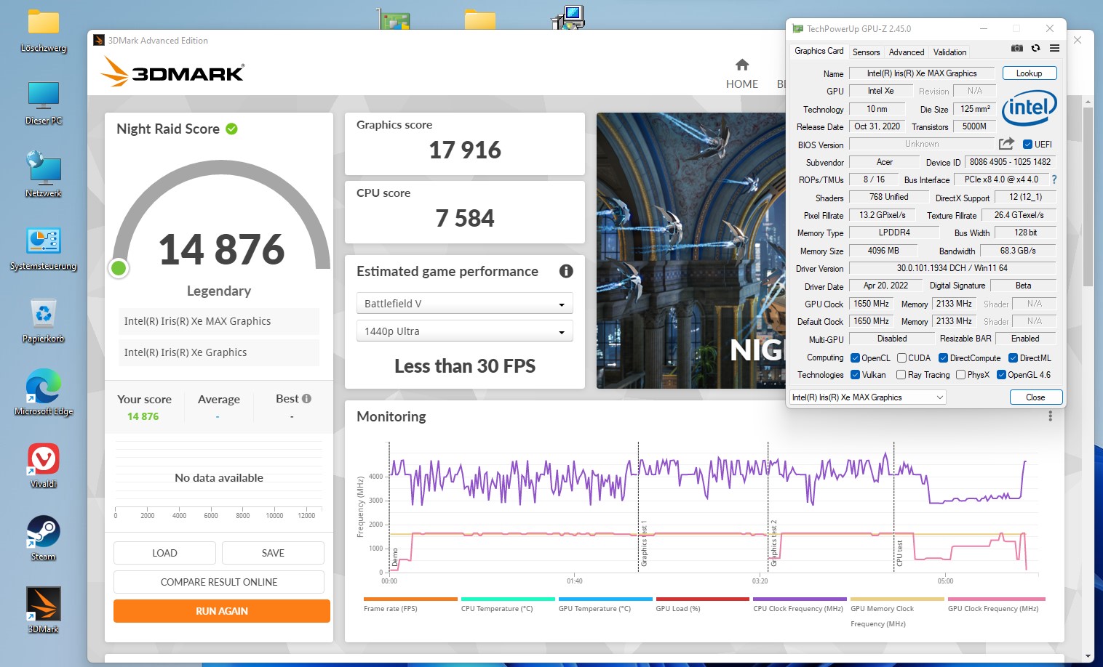Viewport: 1103px width, 667px height.
Task: Click SAVE result button
Action: 273,553
